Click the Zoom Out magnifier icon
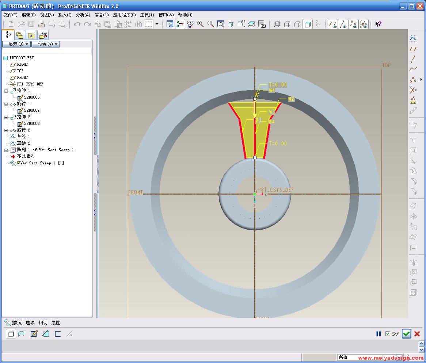This screenshot has height=363, width=426. [x=210, y=24]
